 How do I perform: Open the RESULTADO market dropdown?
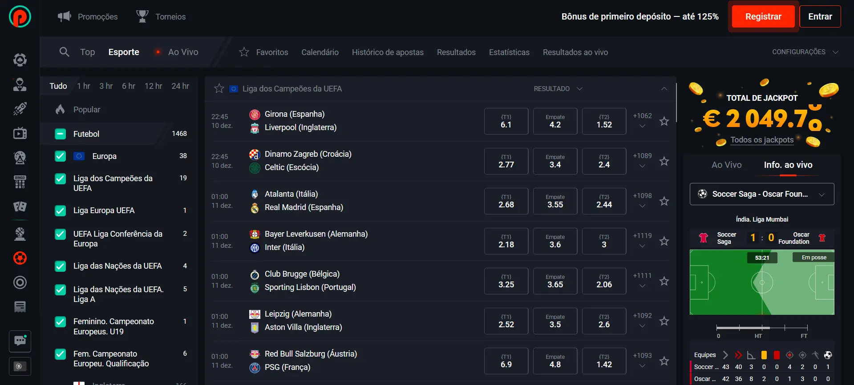558,89
